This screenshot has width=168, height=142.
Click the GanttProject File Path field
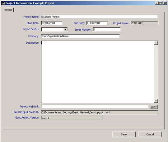tap(99, 112)
